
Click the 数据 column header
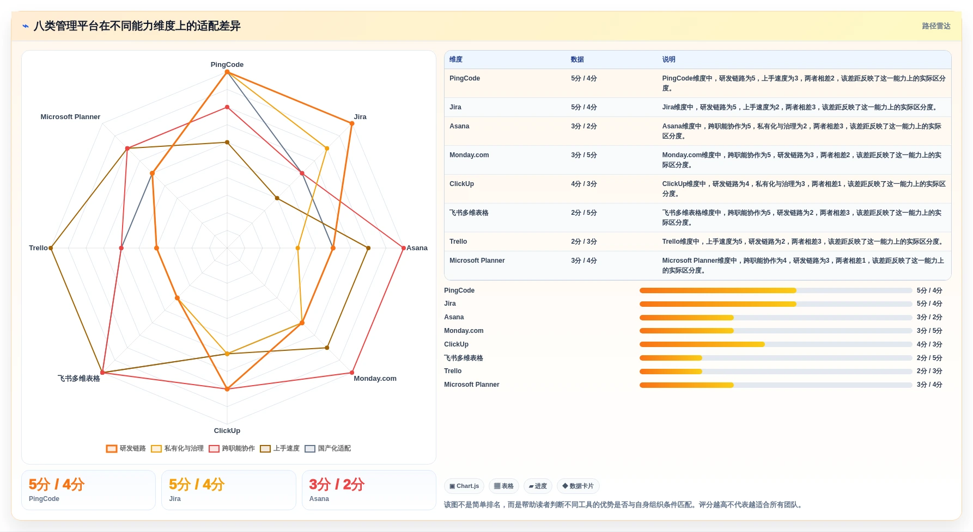click(x=577, y=60)
